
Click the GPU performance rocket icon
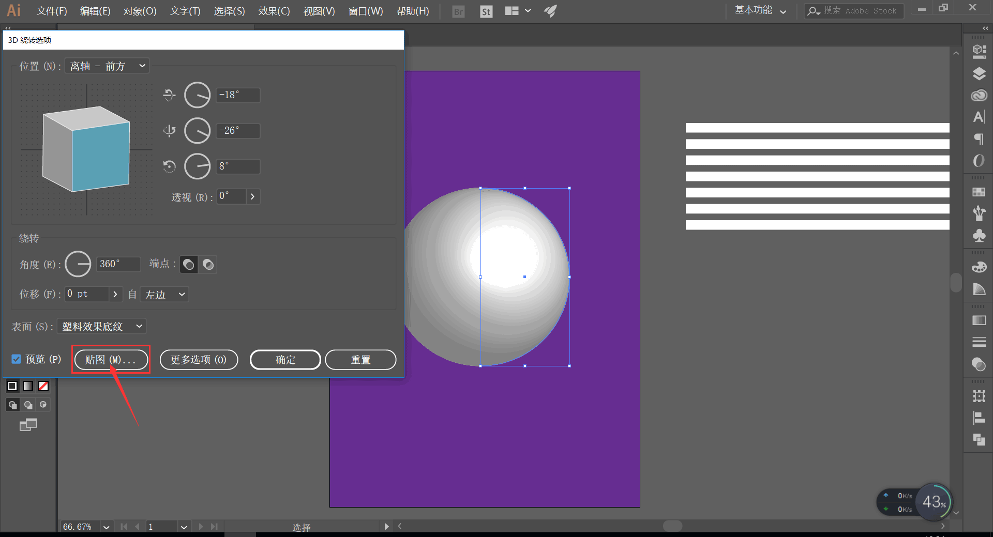click(x=550, y=11)
